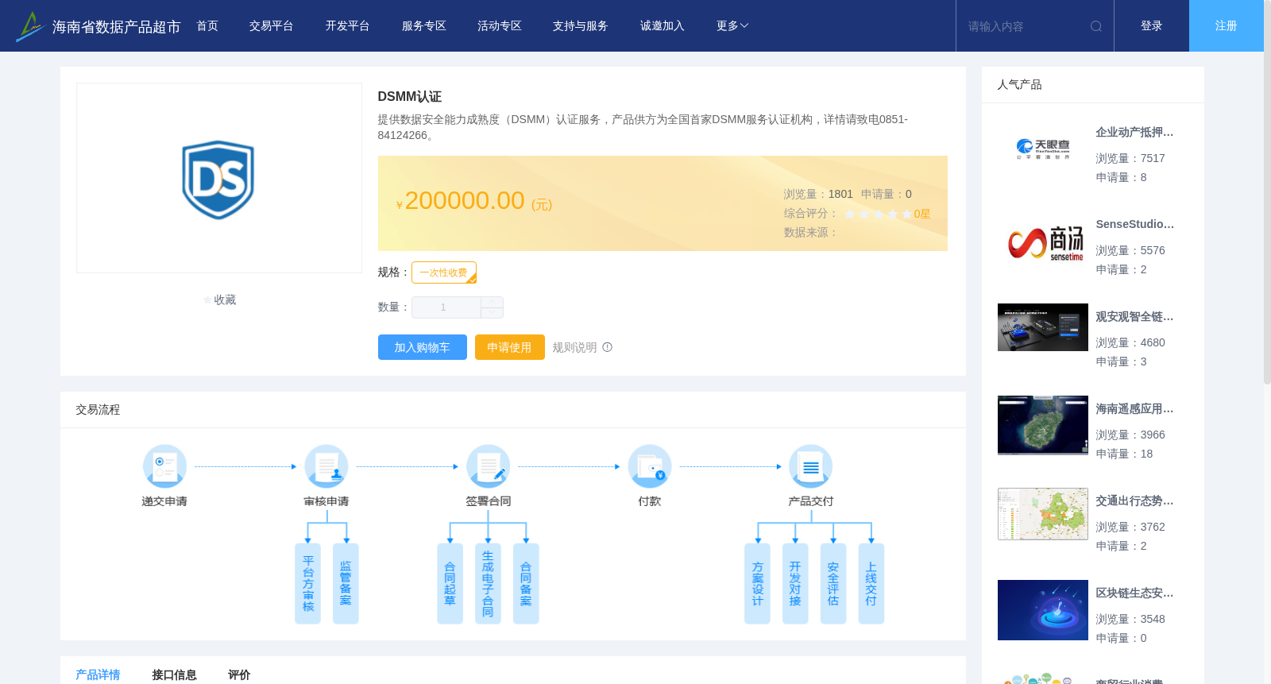The image size is (1271, 684).
Task: Click the 安全评估 sub-step box
Action: coord(833,584)
